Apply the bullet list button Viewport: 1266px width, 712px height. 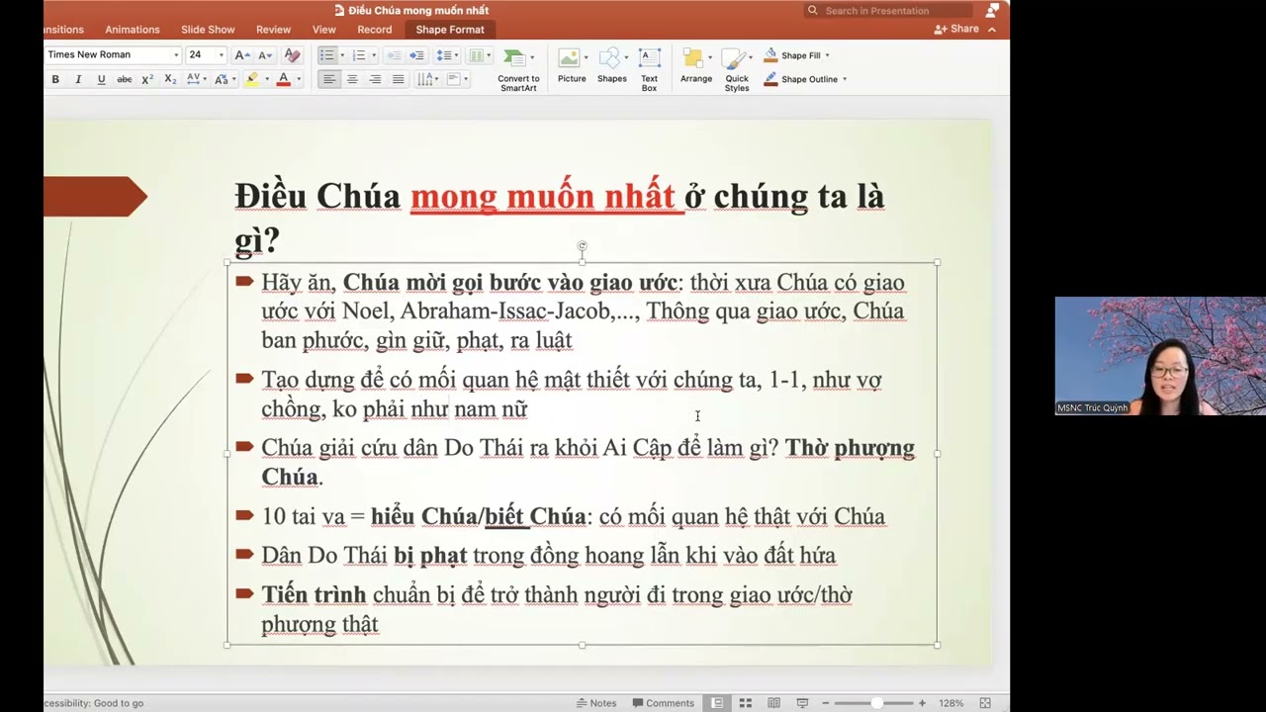pyautogui.click(x=326, y=55)
